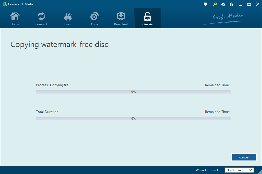Expand the When All Tasks End dropdown
This screenshot has width=262, height=174.
tap(239, 170)
